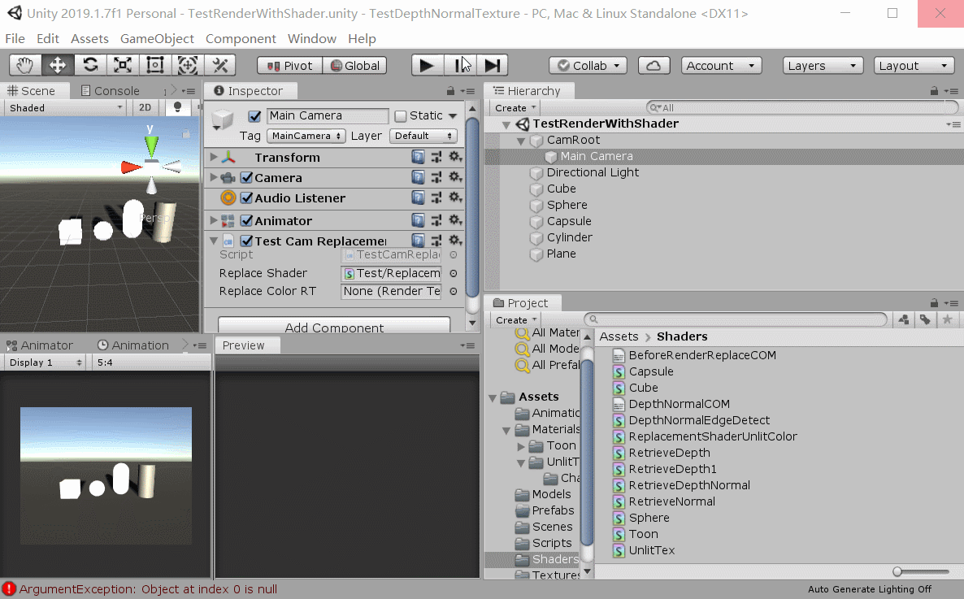Lock the Inspector panel
964x599 pixels.
tap(450, 91)
